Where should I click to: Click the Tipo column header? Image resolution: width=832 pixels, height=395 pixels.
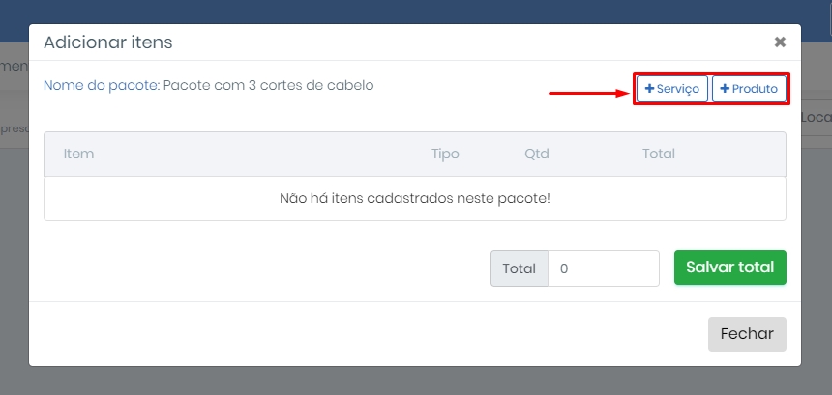point(445,155)
